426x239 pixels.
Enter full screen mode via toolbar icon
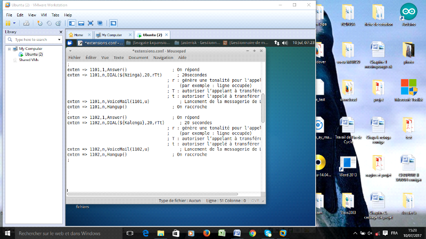coord(91,23)
